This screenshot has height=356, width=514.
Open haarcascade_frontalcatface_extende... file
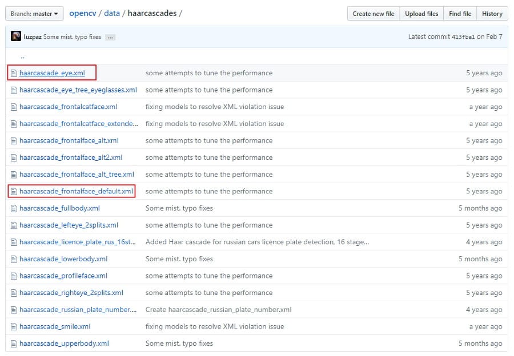(x=79, y=124)
